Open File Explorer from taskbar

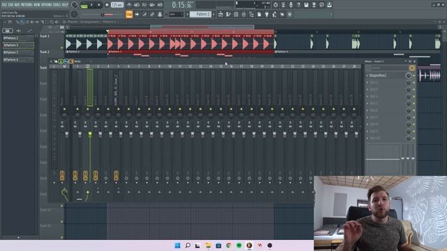[208, 245]
